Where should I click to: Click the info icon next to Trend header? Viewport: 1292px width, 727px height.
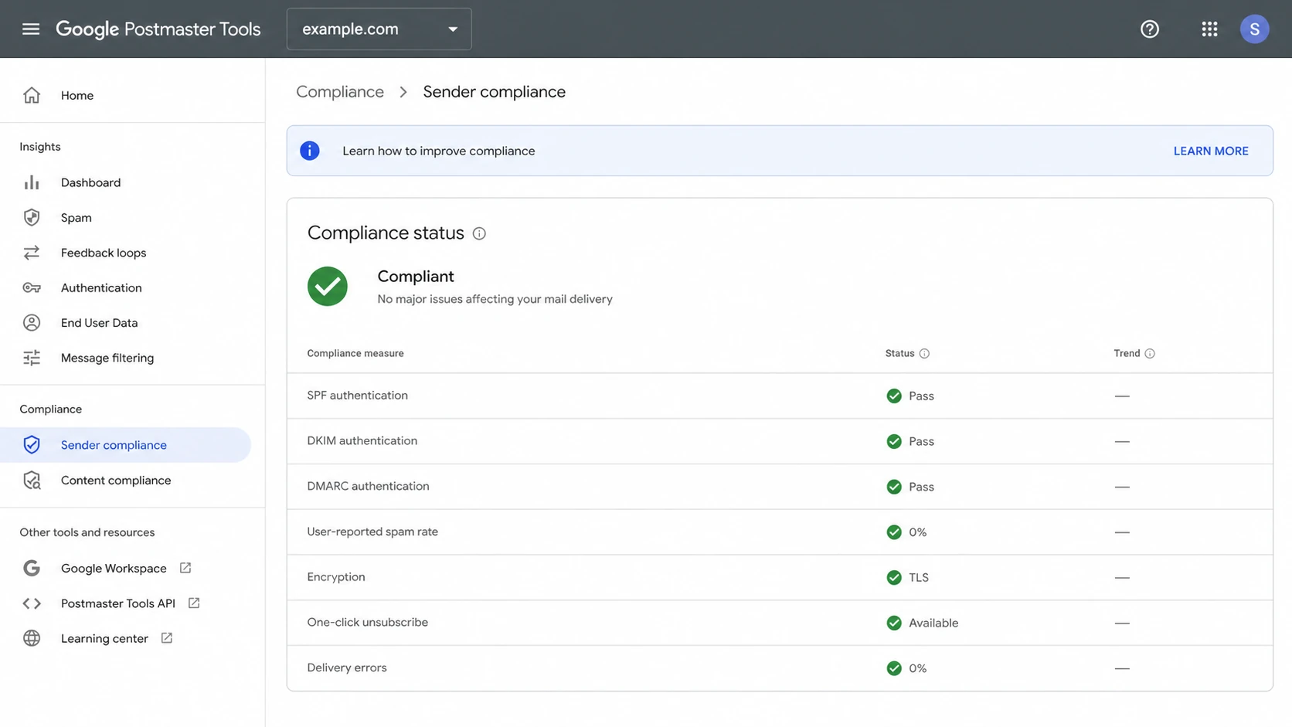pyautogui.click(x=1150, y=354)
